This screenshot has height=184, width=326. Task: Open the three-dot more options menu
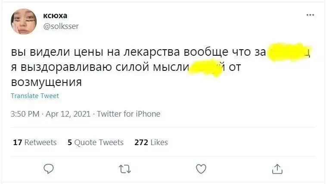click(x=310, y=15)
